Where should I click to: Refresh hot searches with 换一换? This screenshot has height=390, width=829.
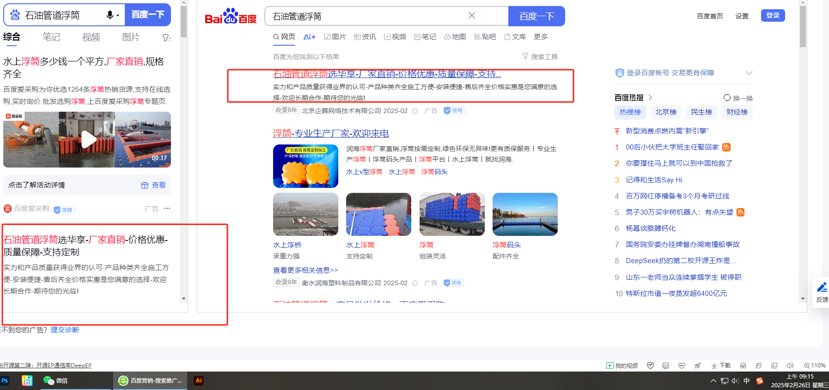[x=738, y=98]
